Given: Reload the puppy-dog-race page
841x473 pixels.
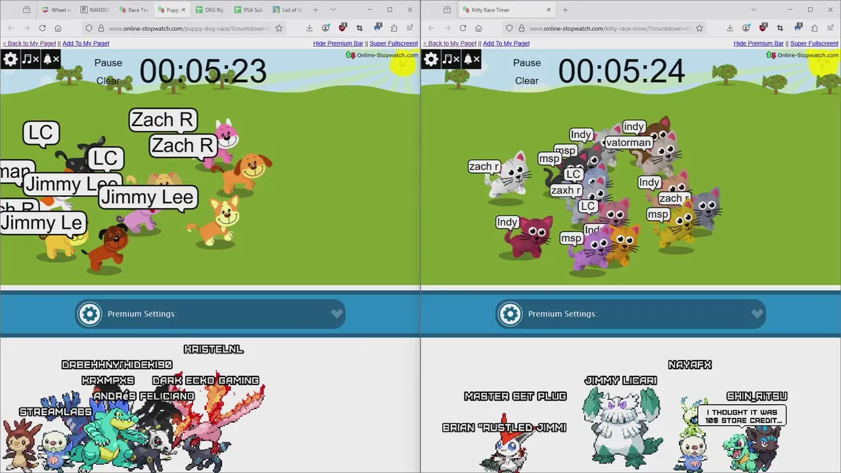Looking at the screenshot, I should 42,28.
